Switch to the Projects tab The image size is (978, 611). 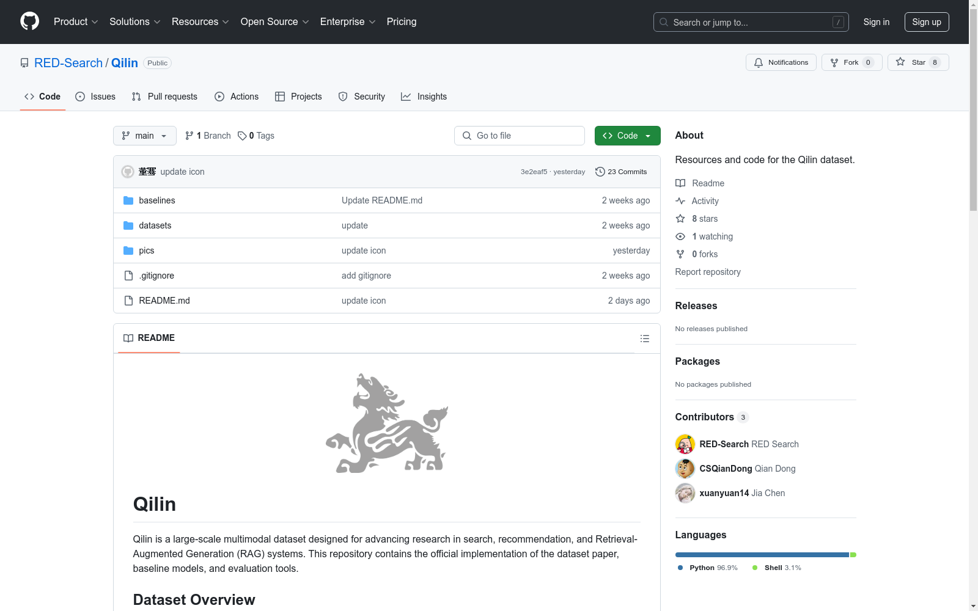298,97
